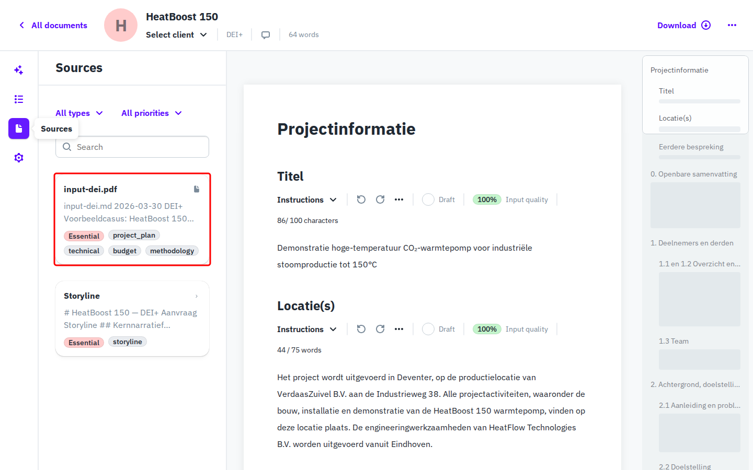Viewport: 753px width, 470px height.
Task: Click the budget tag on input-dei.pdf
Action: (124, 251)
